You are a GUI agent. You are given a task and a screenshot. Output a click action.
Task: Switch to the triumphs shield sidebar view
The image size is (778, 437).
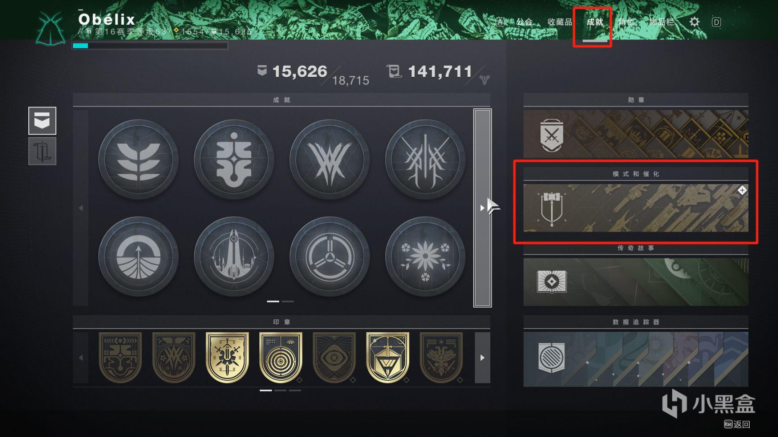tap(42, 120)
